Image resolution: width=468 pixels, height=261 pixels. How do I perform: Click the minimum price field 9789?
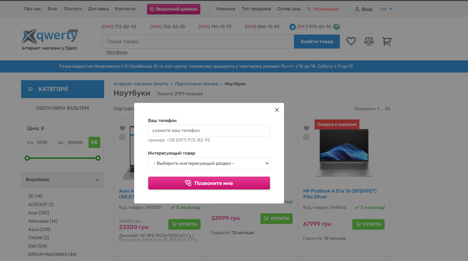[45, 143]
